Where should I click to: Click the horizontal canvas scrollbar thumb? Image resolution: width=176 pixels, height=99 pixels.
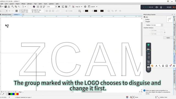point(92,92)
